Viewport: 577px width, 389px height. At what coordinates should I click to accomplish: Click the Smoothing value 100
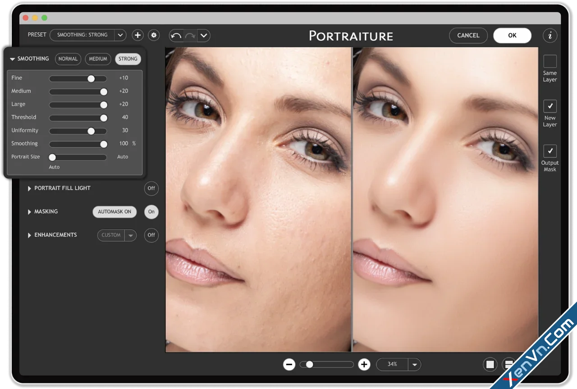(x=124, y=143)
